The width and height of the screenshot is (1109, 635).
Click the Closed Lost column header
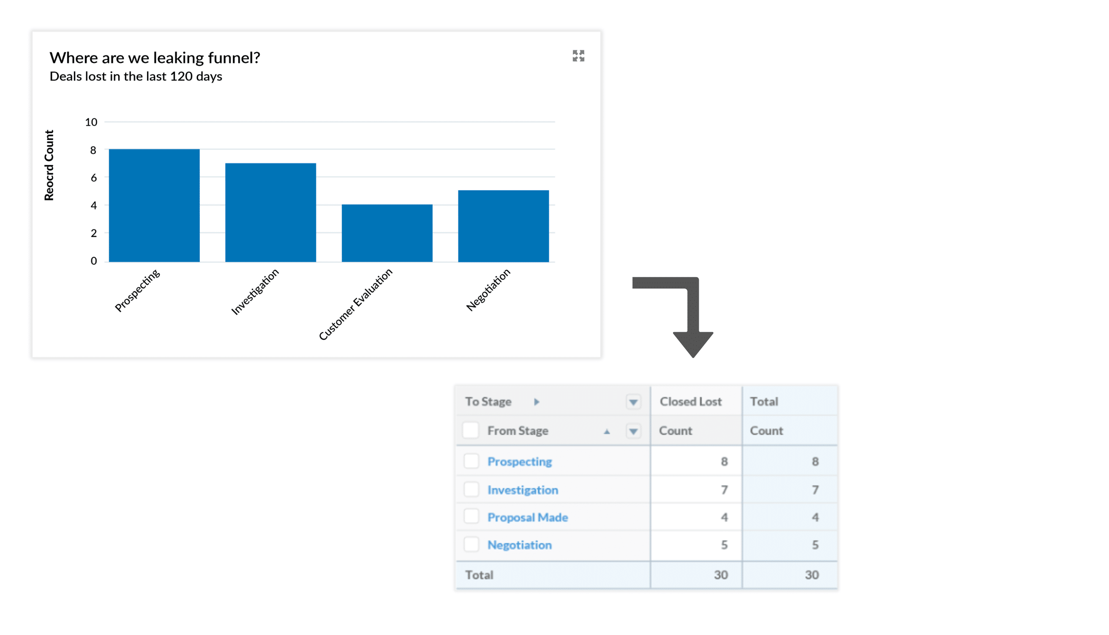[x=690, y=402]
